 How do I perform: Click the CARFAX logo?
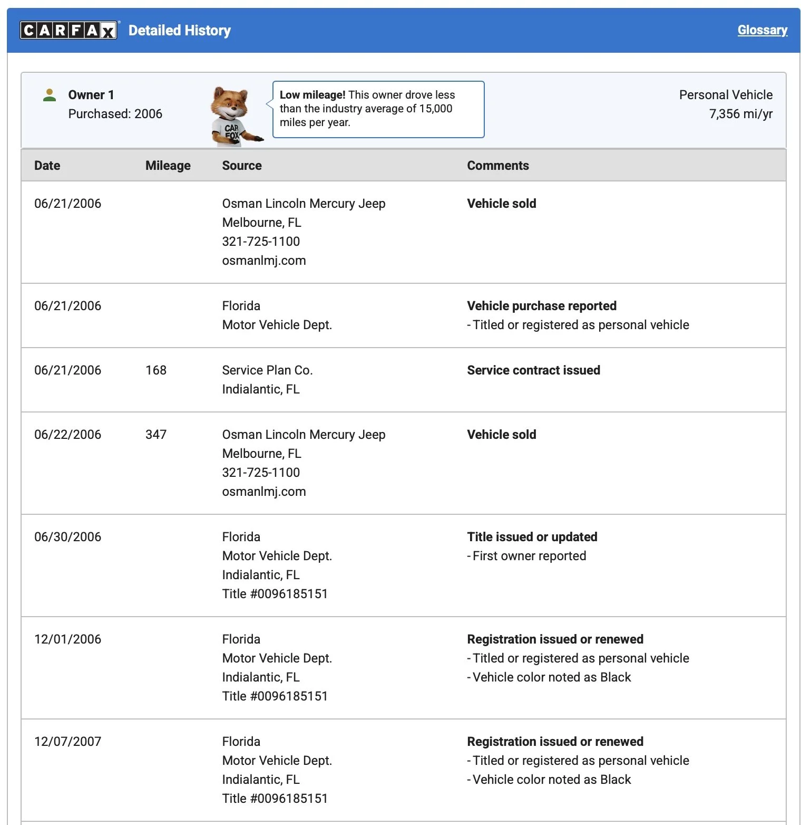click(x=69, y=30)
